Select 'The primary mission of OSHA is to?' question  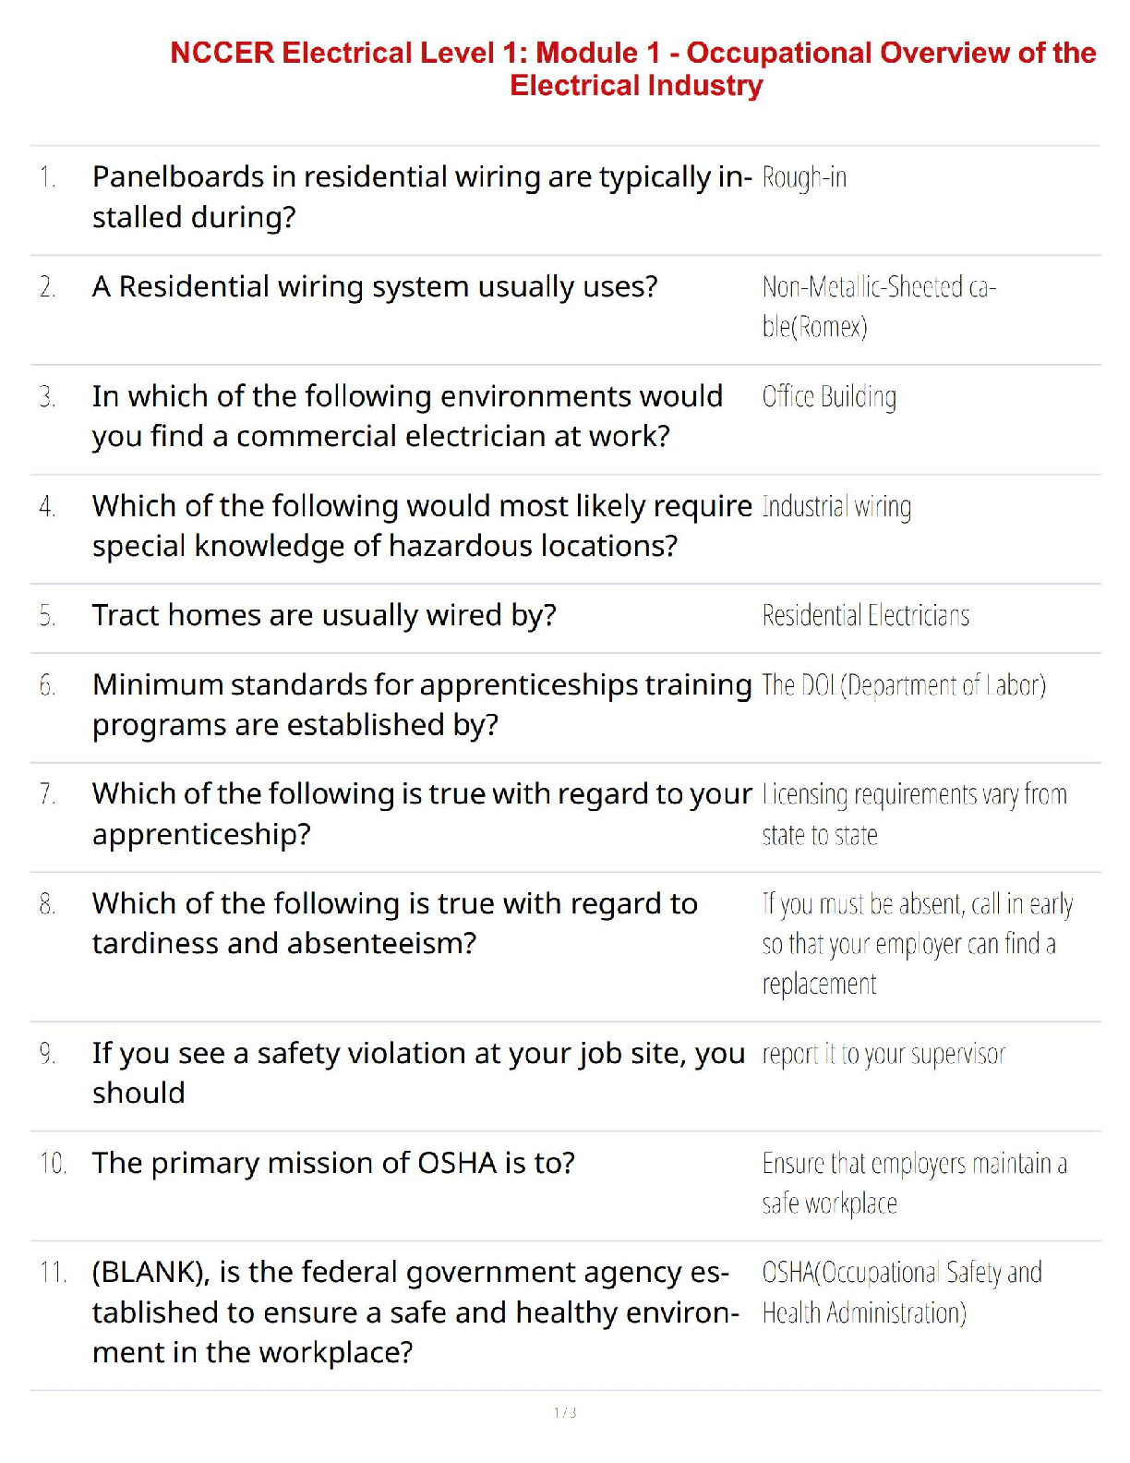333,1163
